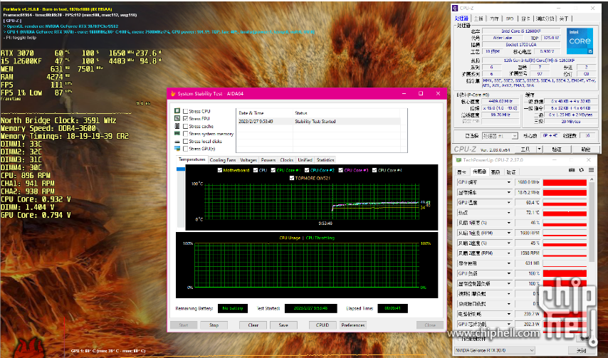Enable the Stress CPU checkbox
Image resolution: width=608 pixels, height=358 pixels.
[x=185, y=111]
